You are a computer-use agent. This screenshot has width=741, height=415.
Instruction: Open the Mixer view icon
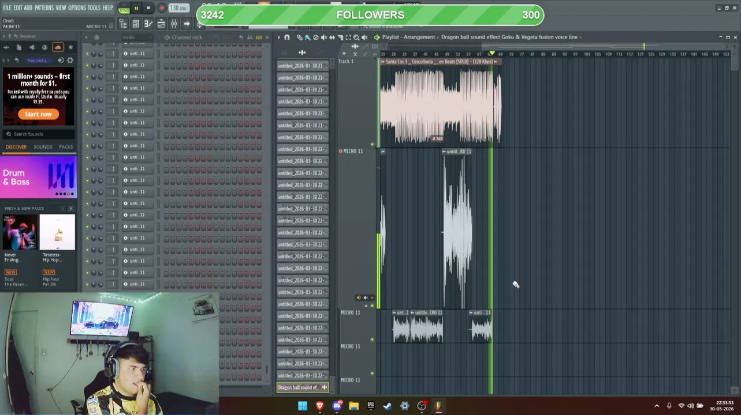coord(174,24)
